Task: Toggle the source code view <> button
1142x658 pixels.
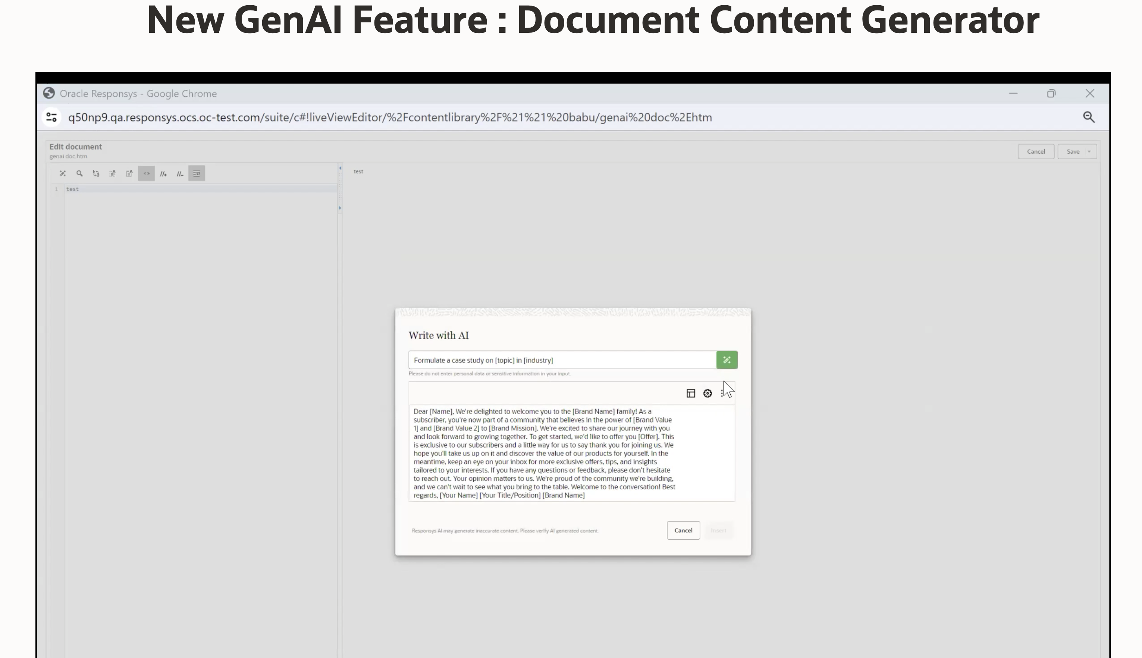Action: tap(146, 173)
